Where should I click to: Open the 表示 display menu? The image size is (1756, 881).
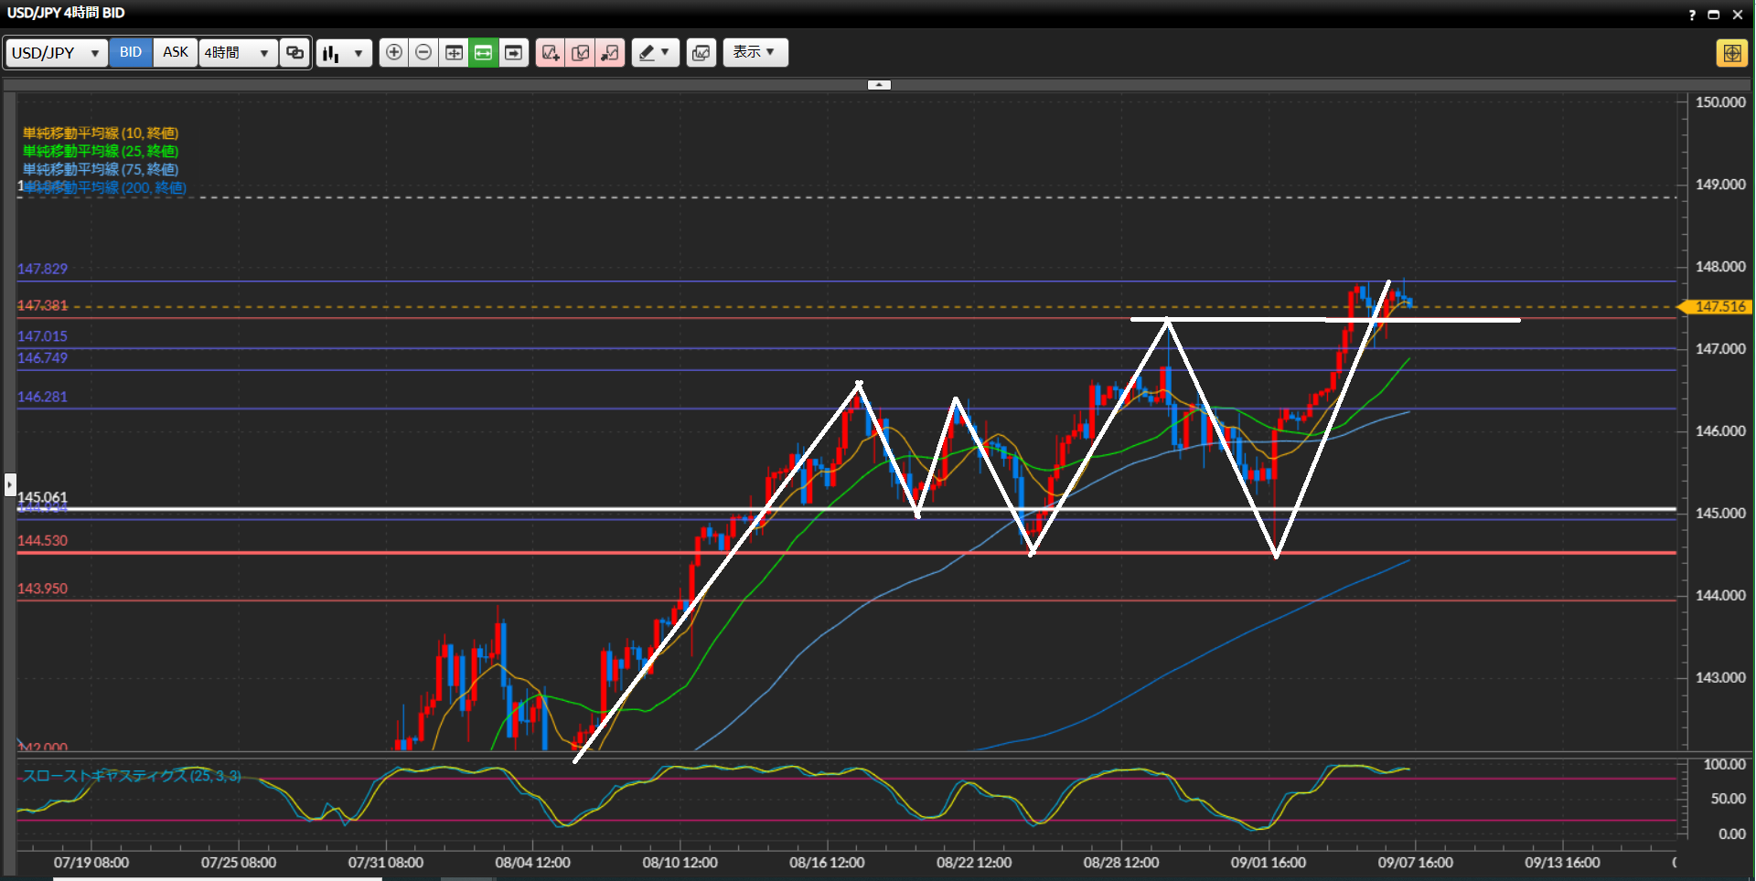point(755,52)
